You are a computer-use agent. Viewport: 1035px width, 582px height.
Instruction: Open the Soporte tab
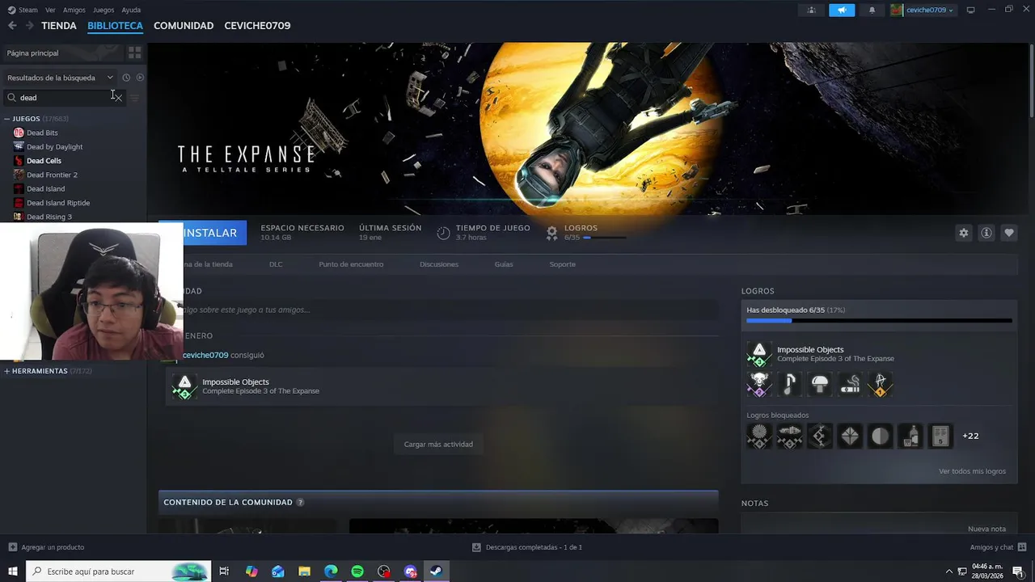click(563, 264)
